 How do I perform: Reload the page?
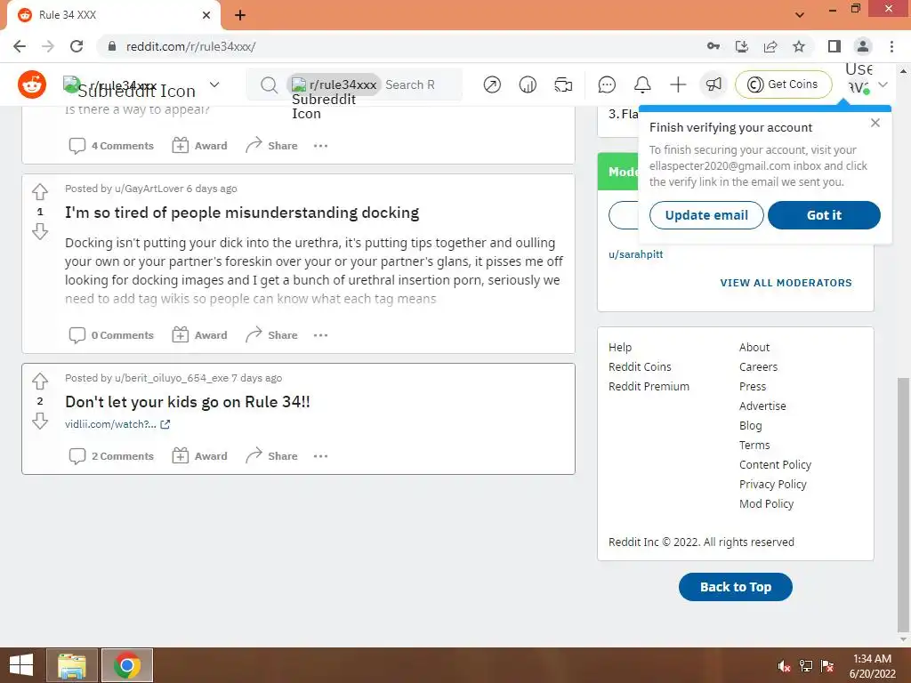[x=77, y=46]
